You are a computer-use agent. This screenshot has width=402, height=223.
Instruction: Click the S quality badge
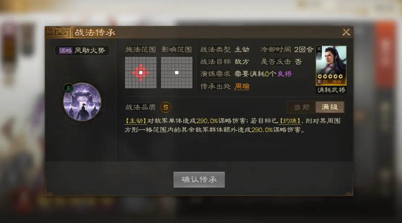click(x=166, y=107)
